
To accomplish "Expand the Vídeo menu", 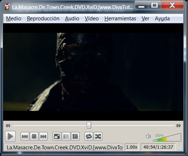I will click(x=92, y=19).
